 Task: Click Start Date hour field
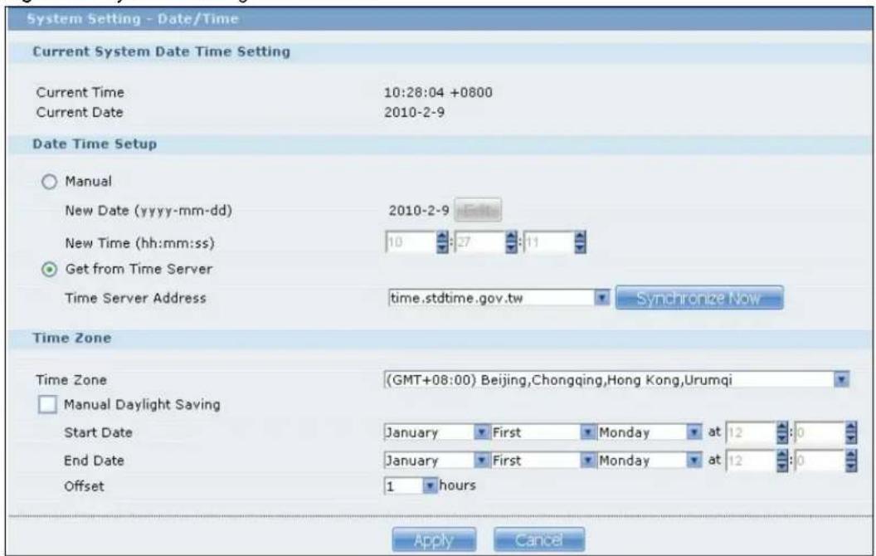752,432
